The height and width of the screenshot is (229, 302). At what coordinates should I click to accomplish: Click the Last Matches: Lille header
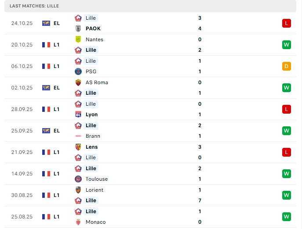pos(34,6)
